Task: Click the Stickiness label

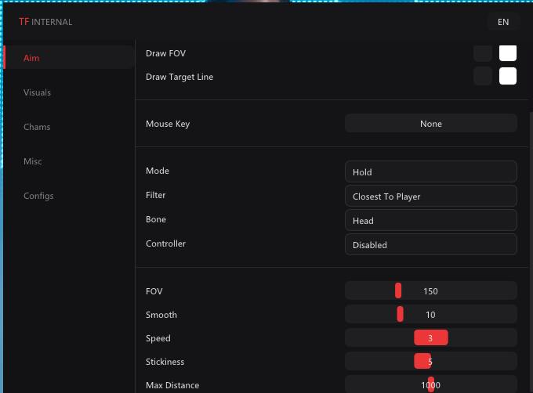Action: coord(165,362)
